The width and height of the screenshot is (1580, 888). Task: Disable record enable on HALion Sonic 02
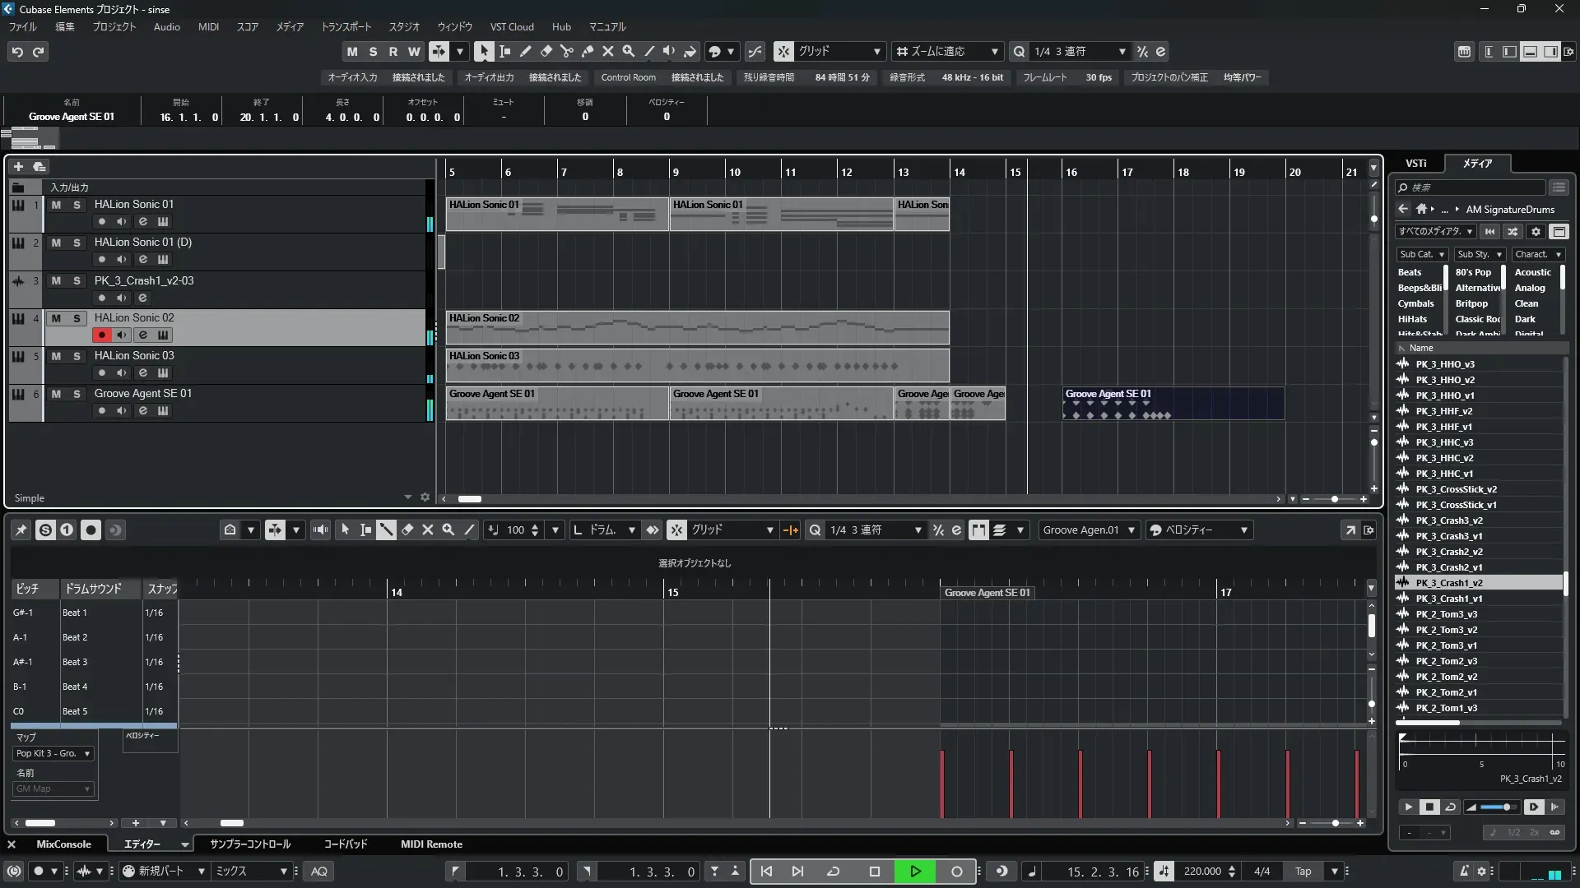(101, 335)
